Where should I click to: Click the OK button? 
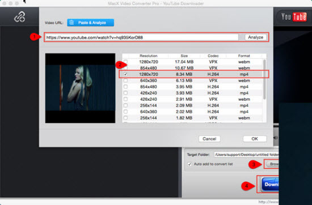255,139
